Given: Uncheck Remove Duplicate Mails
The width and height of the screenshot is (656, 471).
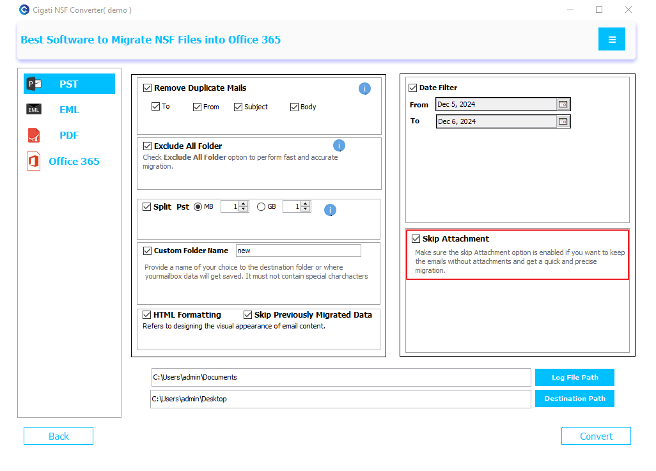Looking at the screenshot, I should click(147, 88).
